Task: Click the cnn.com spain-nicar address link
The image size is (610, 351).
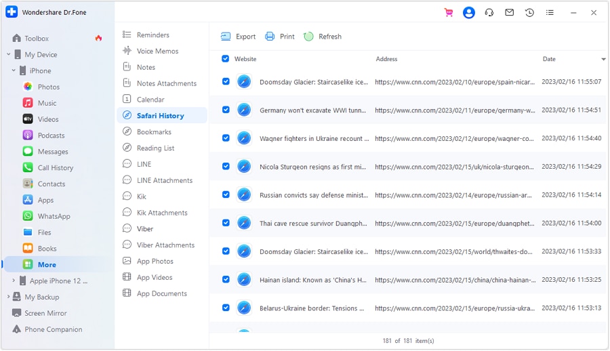Action: (x=455, y=82)
